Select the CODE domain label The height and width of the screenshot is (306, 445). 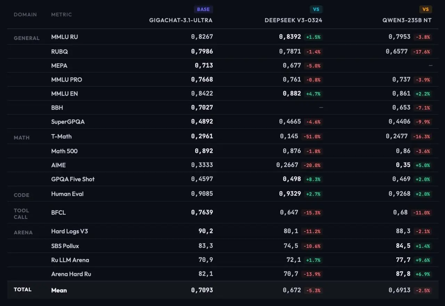click(x=22, y=195)
